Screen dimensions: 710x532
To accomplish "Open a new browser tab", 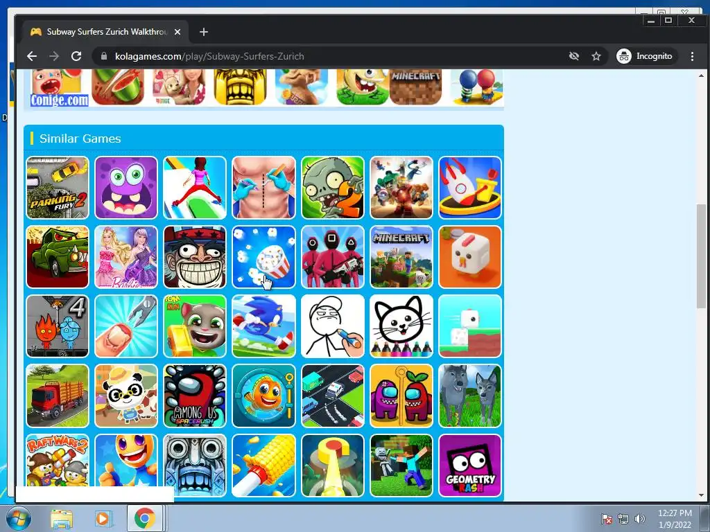I will (204, 32).
